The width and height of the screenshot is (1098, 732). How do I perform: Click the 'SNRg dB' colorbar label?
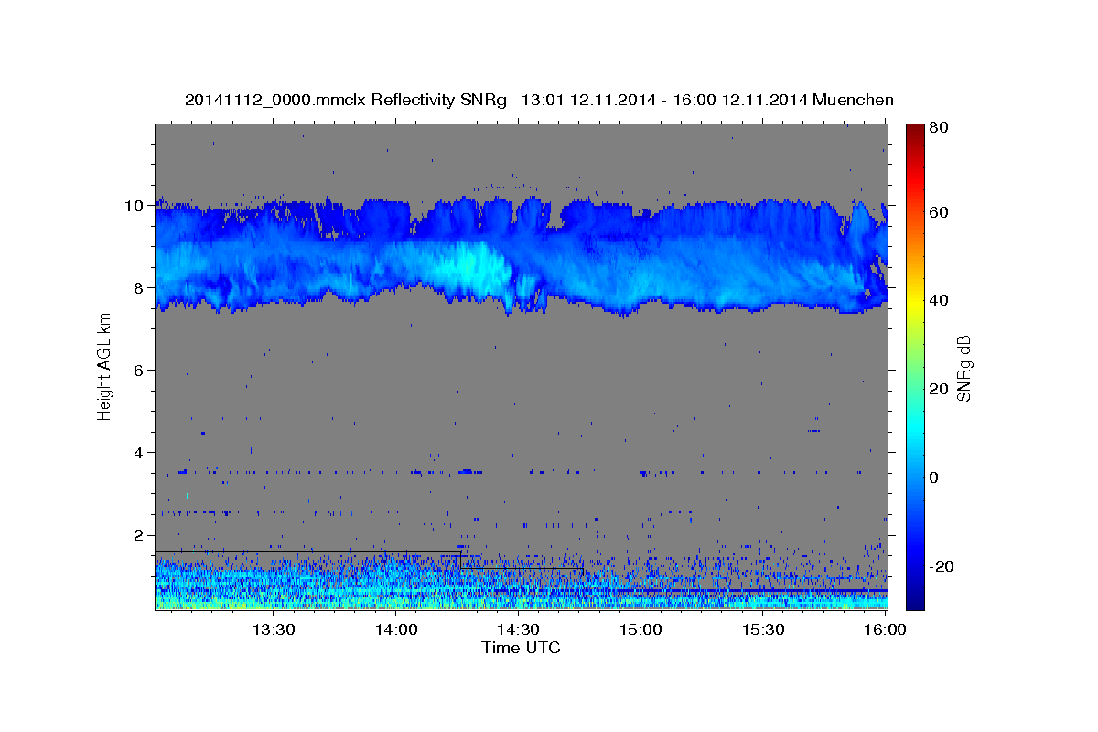(963, 368)
